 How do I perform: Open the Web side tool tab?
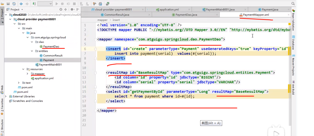(2, 89)
